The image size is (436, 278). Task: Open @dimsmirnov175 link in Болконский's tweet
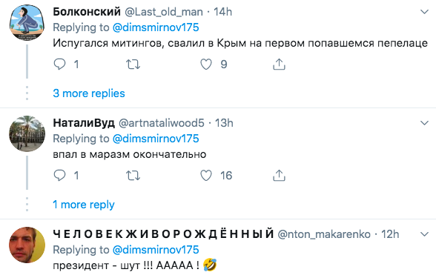[x=156, y=27]
